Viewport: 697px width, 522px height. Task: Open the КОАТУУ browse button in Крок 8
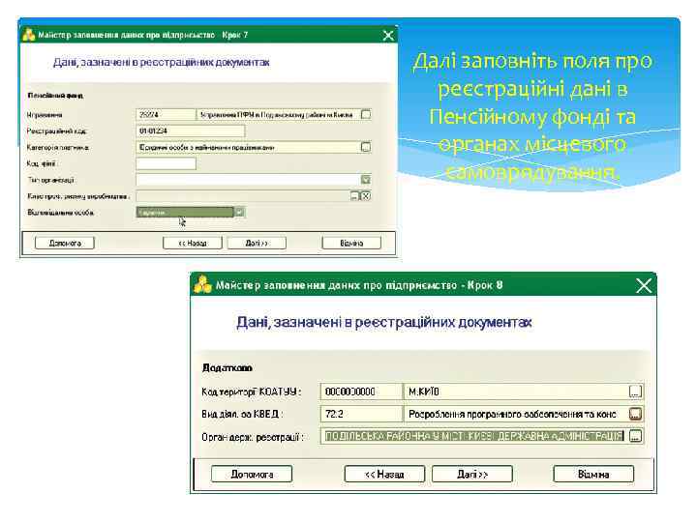point(635,391)
